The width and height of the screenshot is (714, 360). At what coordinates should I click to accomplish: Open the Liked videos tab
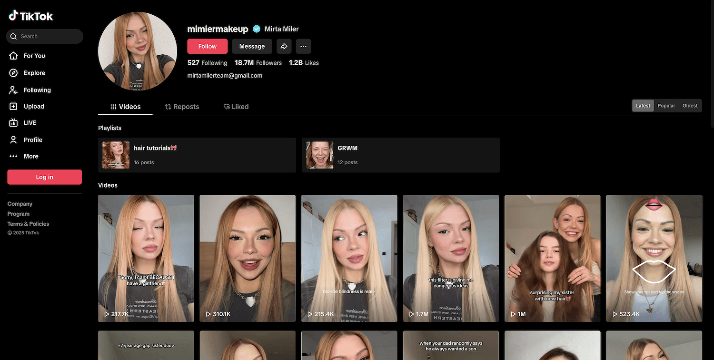(236, 107)
